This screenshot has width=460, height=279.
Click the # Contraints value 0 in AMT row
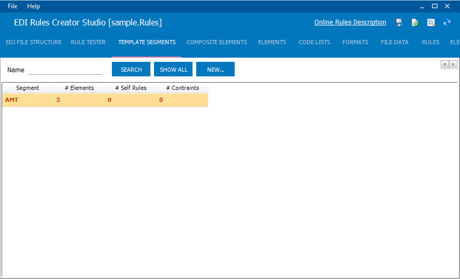183,100
